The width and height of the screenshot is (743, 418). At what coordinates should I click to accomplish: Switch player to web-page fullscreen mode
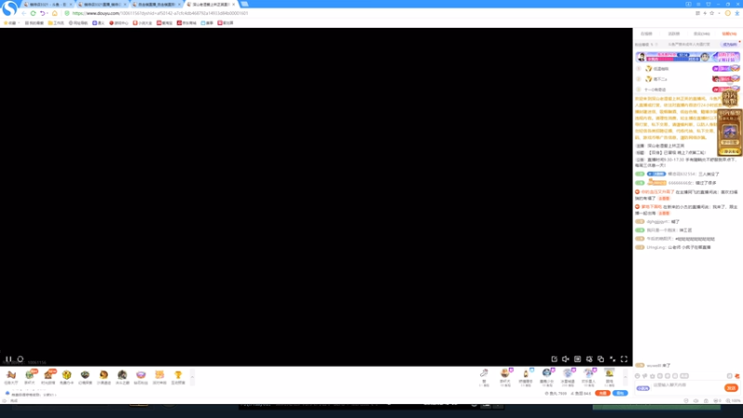(612, 359)
